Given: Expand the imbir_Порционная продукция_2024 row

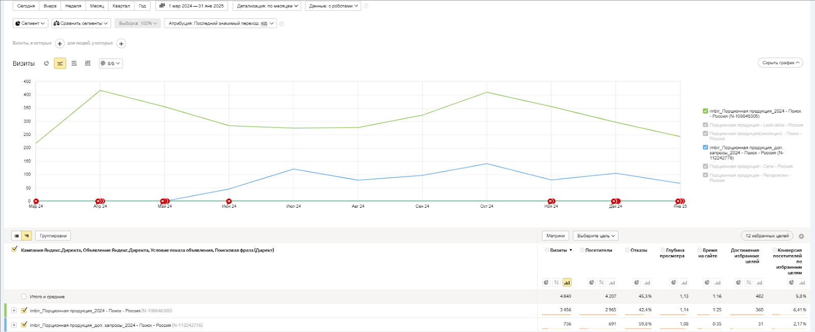Looking at the screenshot, I should coord(14,311).
